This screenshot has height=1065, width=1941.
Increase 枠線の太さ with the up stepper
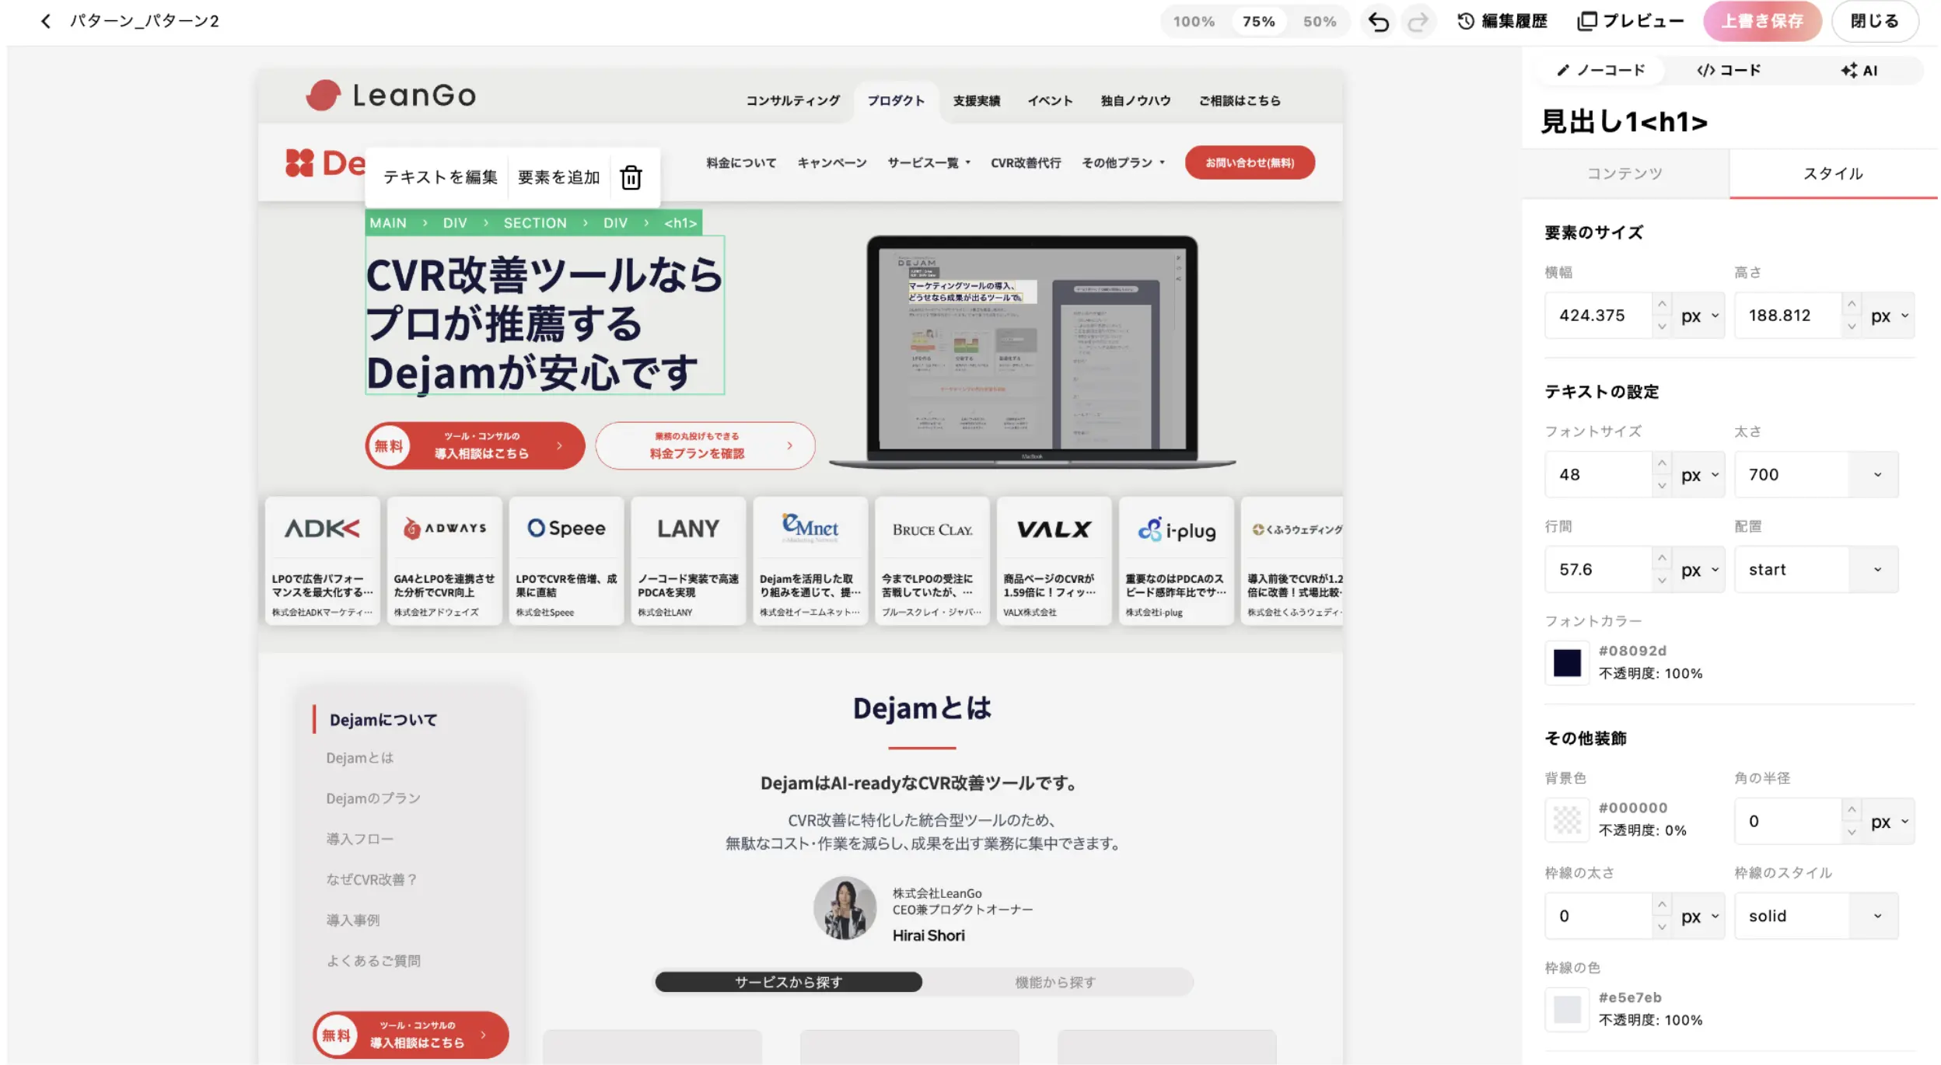pyautogui.click(x=1662, y=905)
